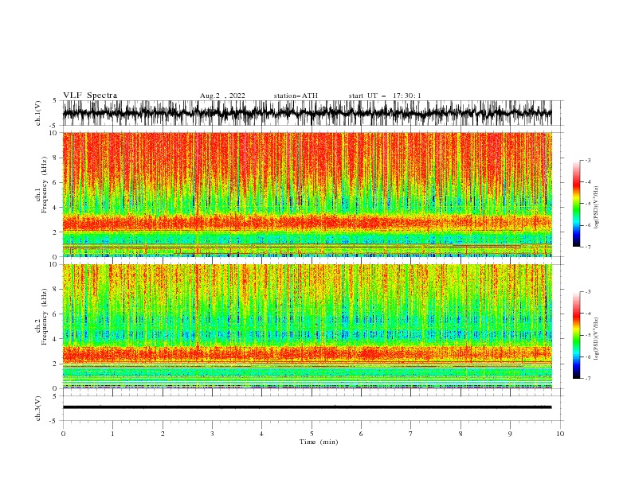The width and height of the screenshot is (631, 487).
Task: Click the upper color bar for ch.1 PSD
Action: coord(576,203)
